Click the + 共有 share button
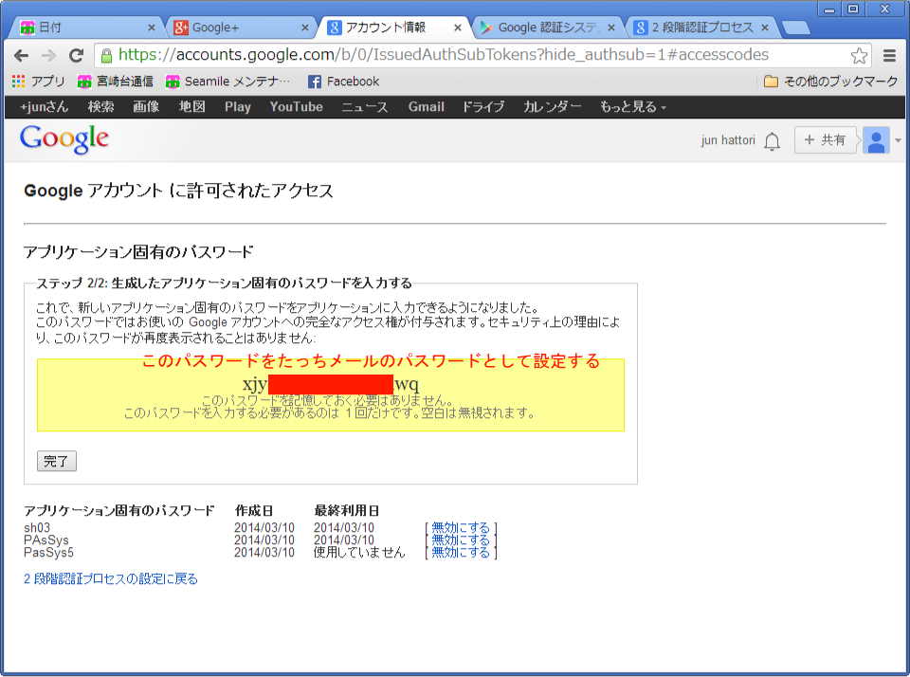The image size is (910, 677). [x=825, y=140]
